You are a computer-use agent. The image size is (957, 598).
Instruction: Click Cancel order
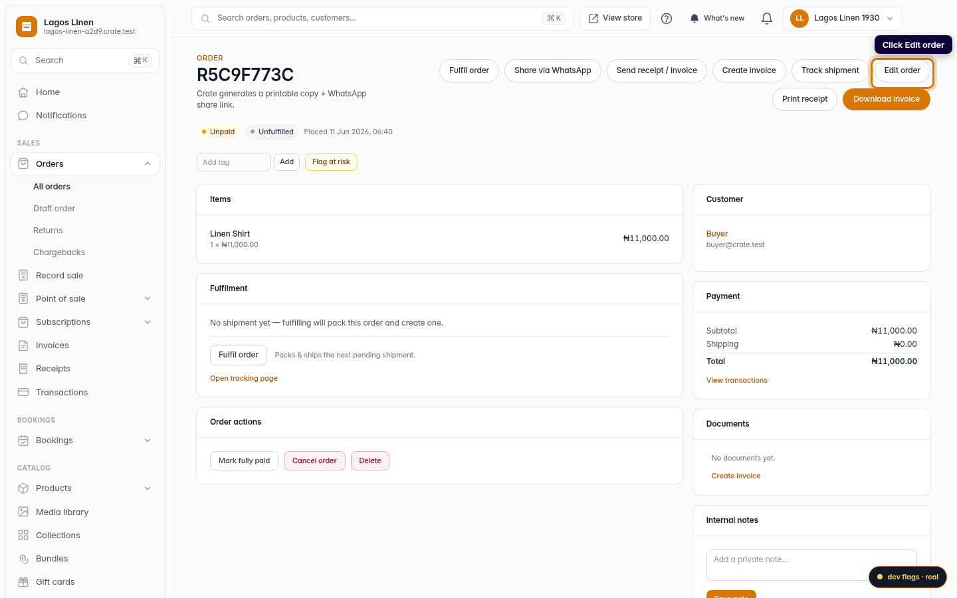(x=314, y=461)
